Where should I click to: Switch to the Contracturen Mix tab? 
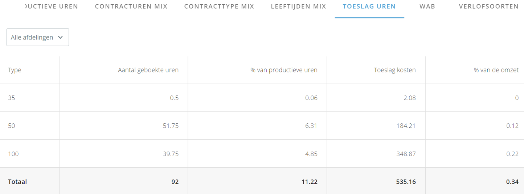131,7
